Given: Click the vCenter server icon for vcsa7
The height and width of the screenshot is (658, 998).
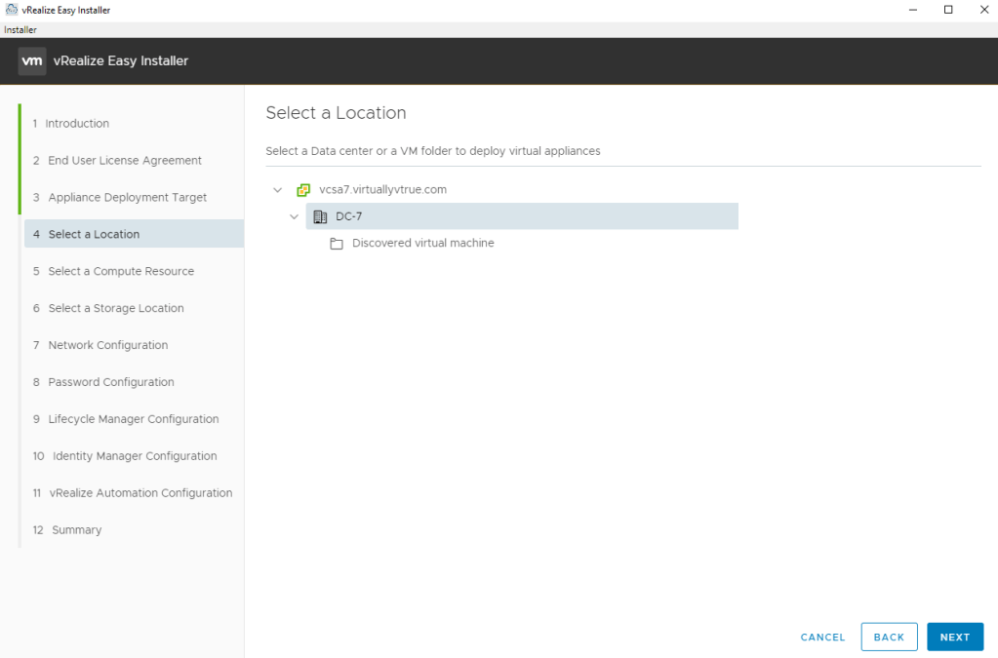Looking at the screenshot, I should tap(303, 190).
